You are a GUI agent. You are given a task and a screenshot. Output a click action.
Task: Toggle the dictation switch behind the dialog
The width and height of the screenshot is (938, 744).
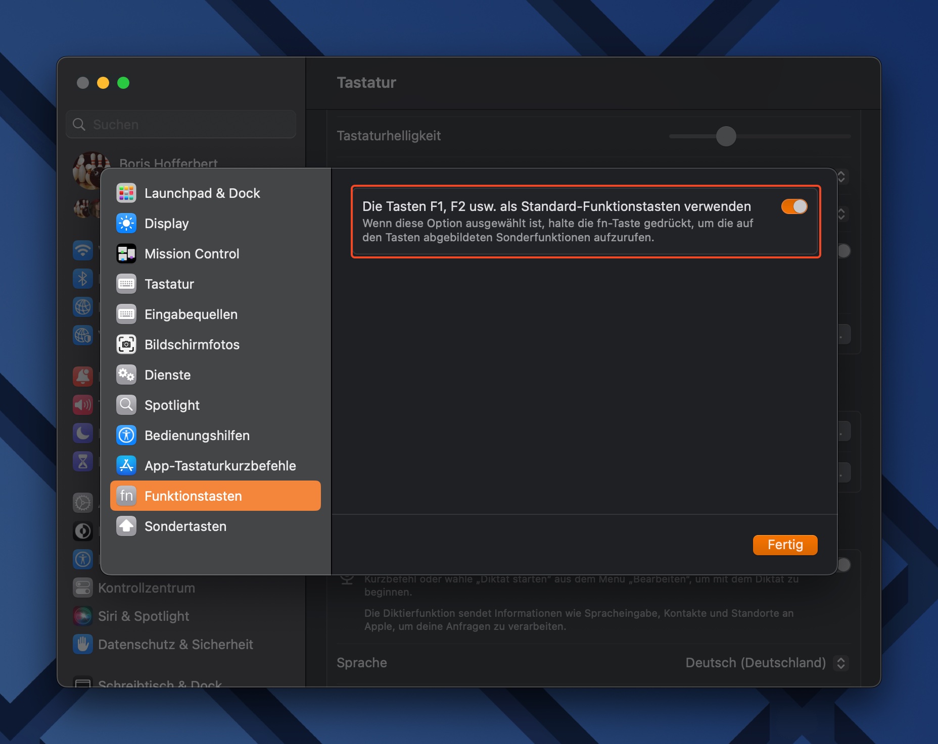pyautogui.click(x=844, y=565)
